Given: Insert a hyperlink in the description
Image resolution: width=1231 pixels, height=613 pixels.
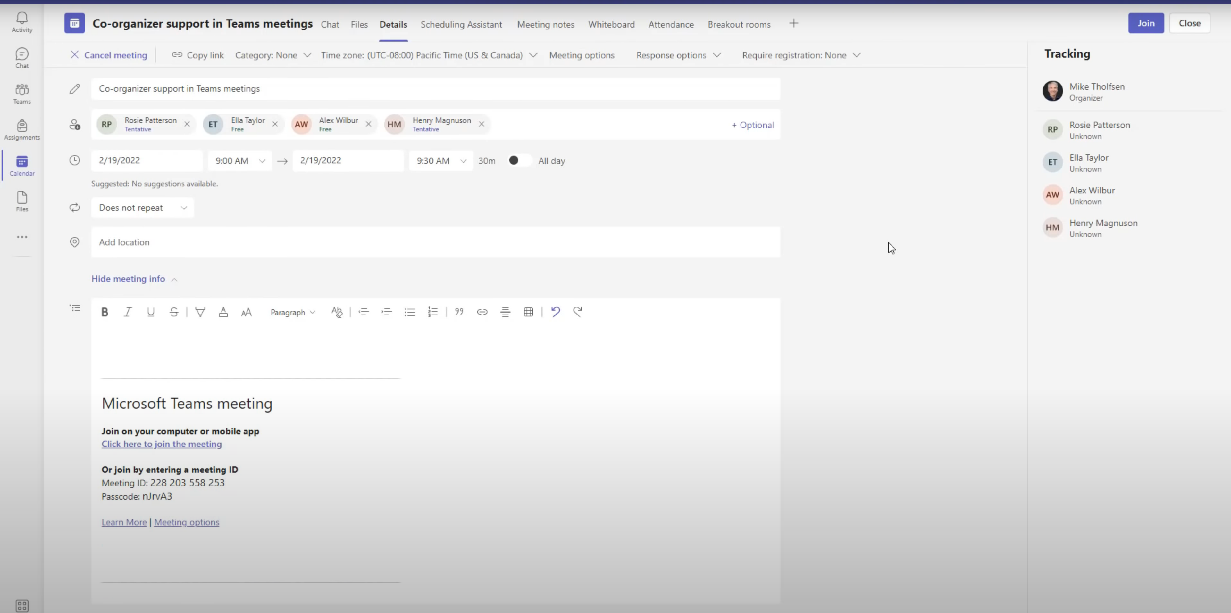Looking at the screenshot, I should (482, 312).
